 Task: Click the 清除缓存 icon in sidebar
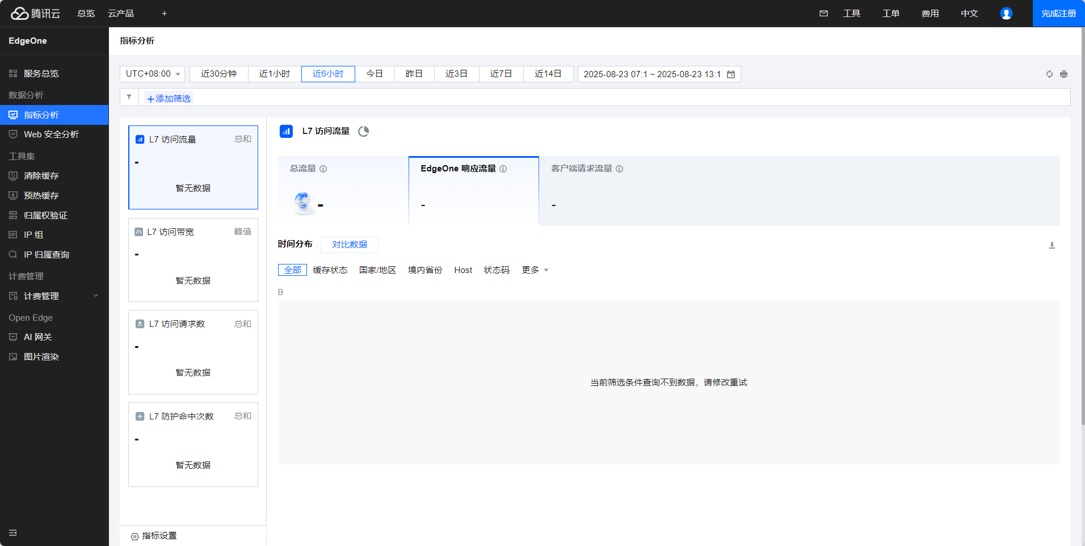[x=13, y=176]
